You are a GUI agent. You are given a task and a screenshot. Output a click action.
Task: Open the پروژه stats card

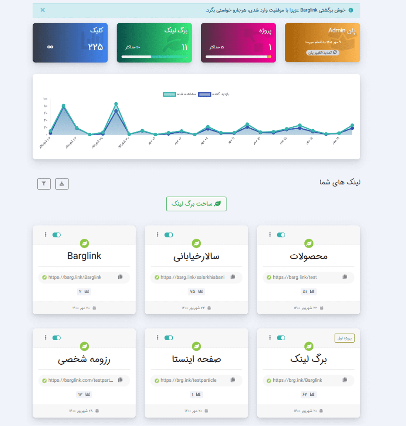click(238, 42)
